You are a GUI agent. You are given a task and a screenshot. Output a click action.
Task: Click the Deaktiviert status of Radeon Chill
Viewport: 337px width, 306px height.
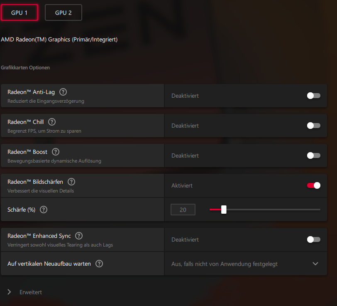(x=185, y=126)
